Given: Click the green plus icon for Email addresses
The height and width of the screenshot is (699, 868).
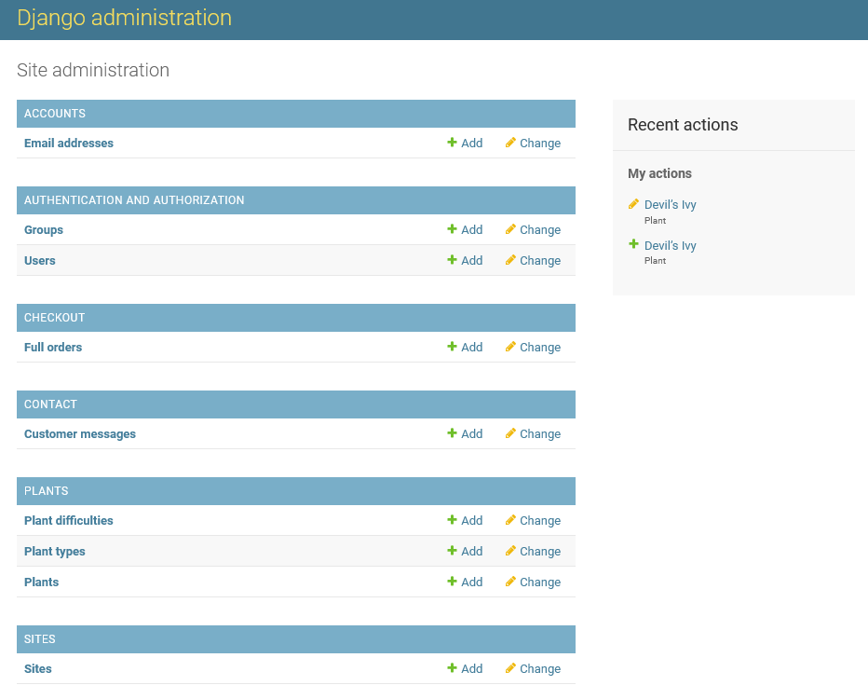Looking at the screenshot, I should [x=452, y=143].
